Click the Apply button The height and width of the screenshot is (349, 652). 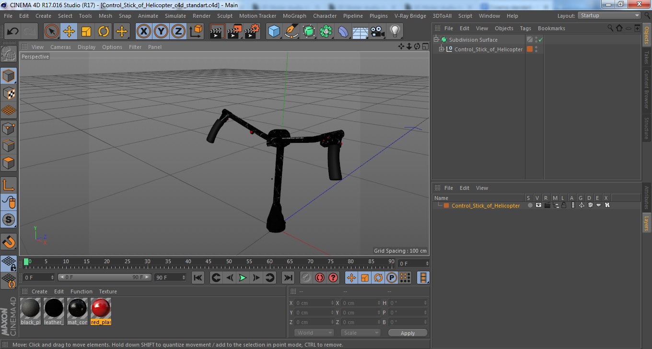(407, 333)
